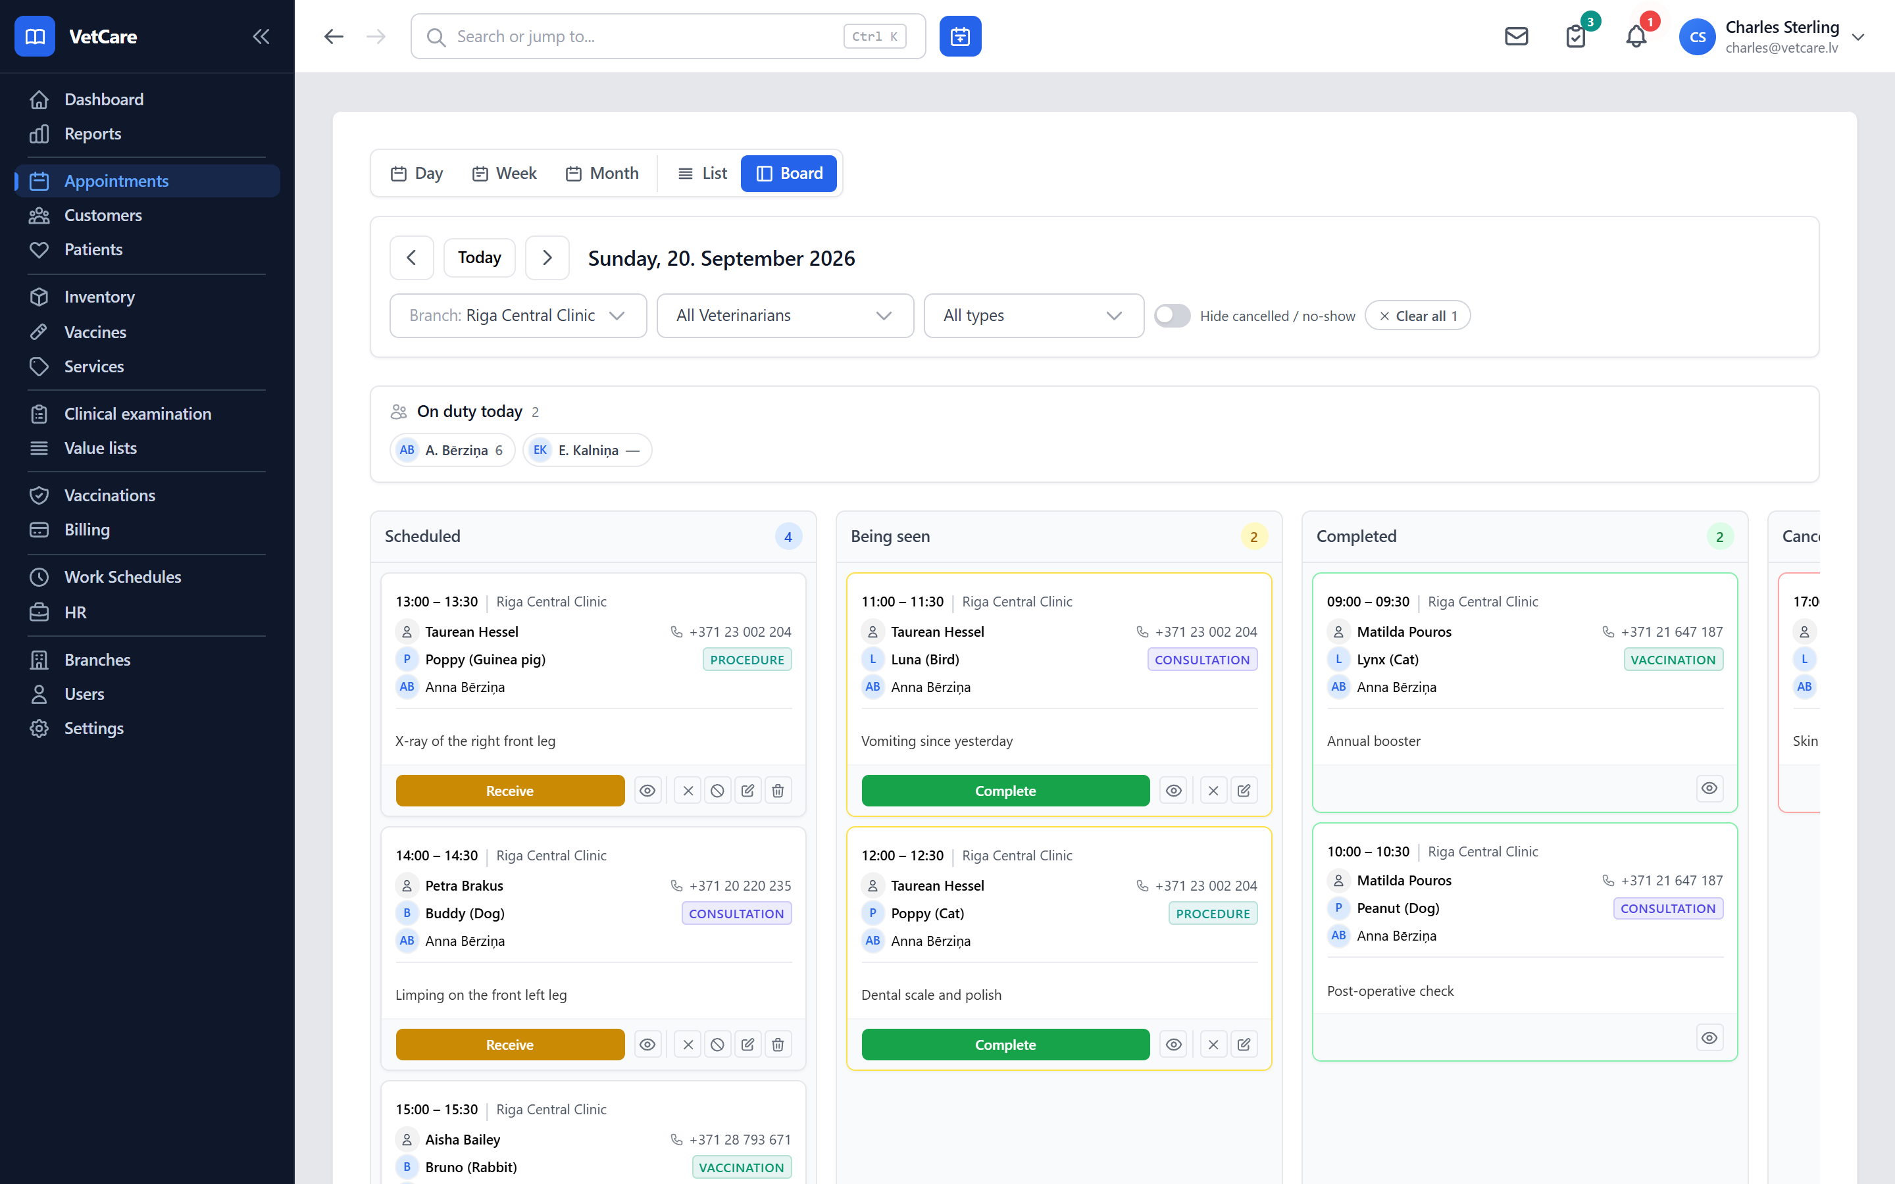Cancel the 11:00 Luna Bird appointment
Viewport: 1895px width, 1184px height.
click(x=1213, y=791)
